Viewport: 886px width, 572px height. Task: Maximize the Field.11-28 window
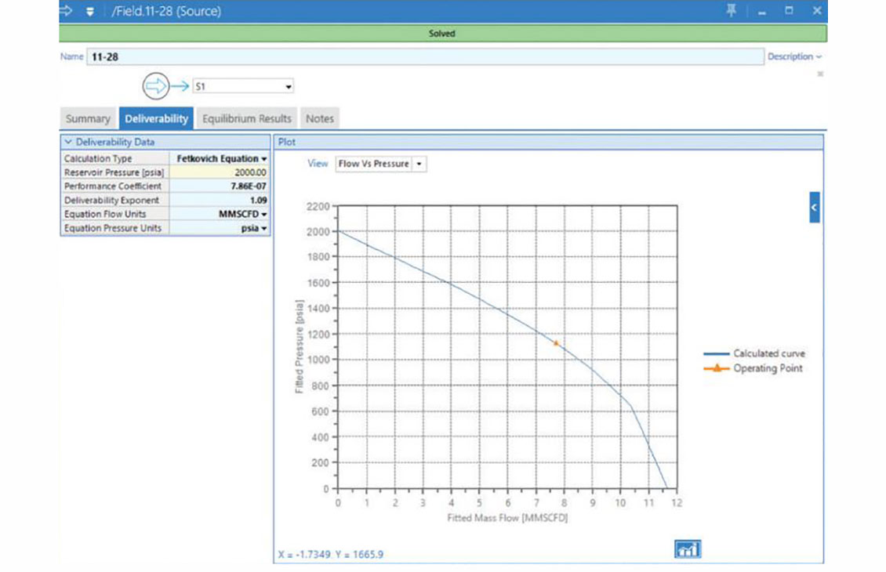(x=789, y=11)
